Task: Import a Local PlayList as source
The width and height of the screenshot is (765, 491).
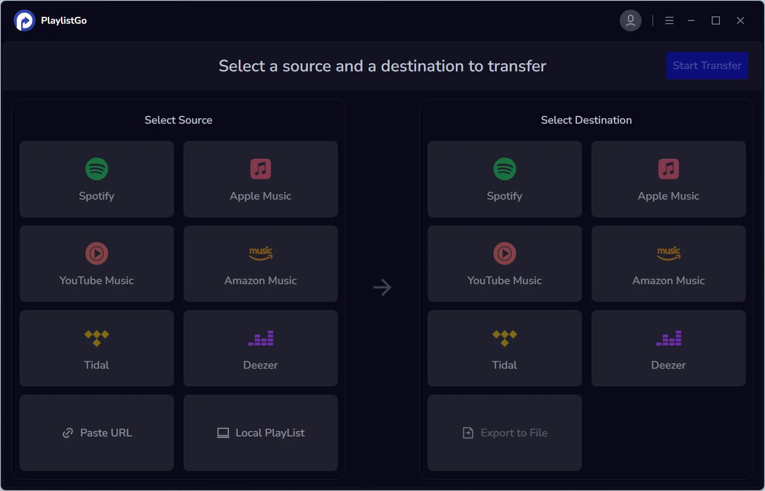Action: click(x=260, y=433)
